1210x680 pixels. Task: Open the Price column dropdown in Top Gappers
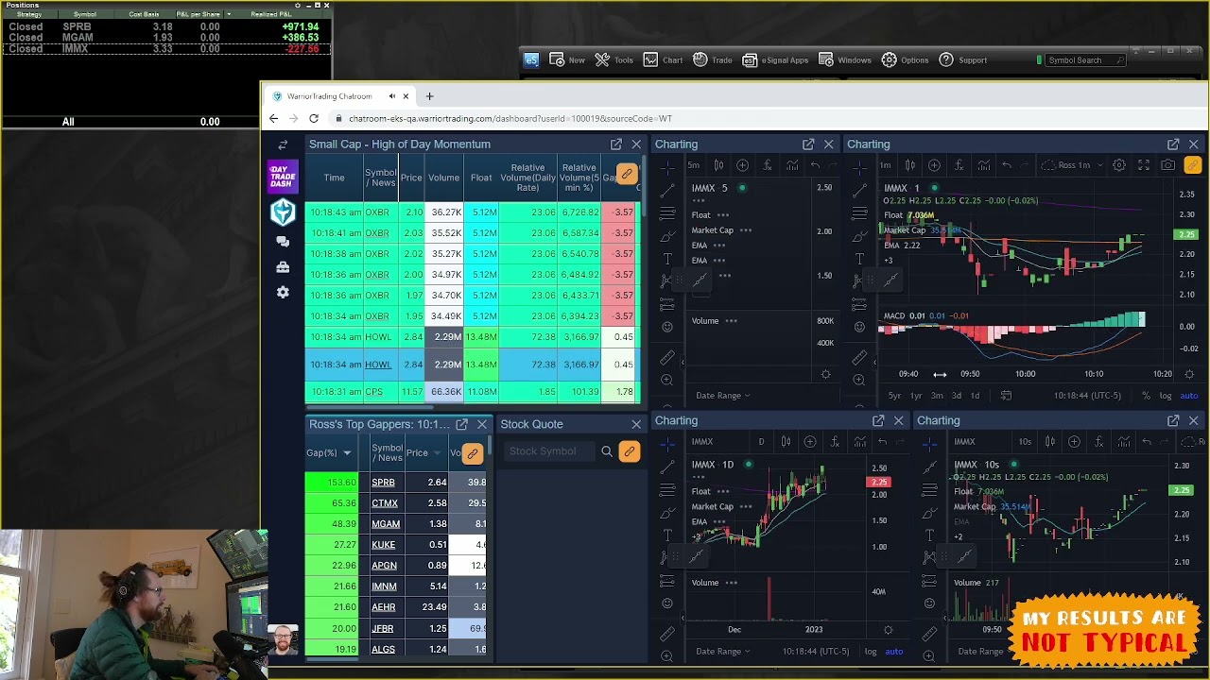pyautogui.click(x=437, y=453)
